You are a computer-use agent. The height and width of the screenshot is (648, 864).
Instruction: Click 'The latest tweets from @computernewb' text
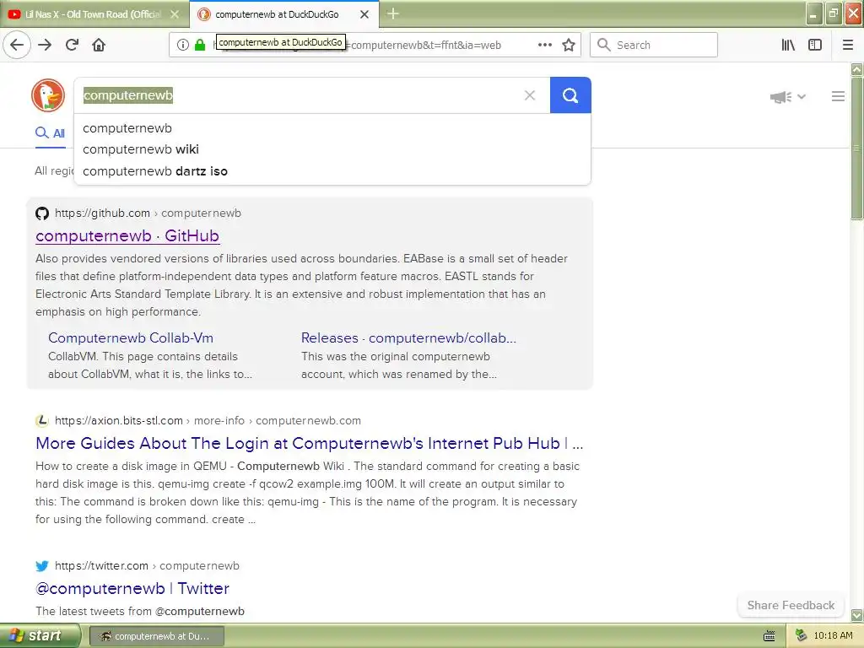[x=140, y=611]
